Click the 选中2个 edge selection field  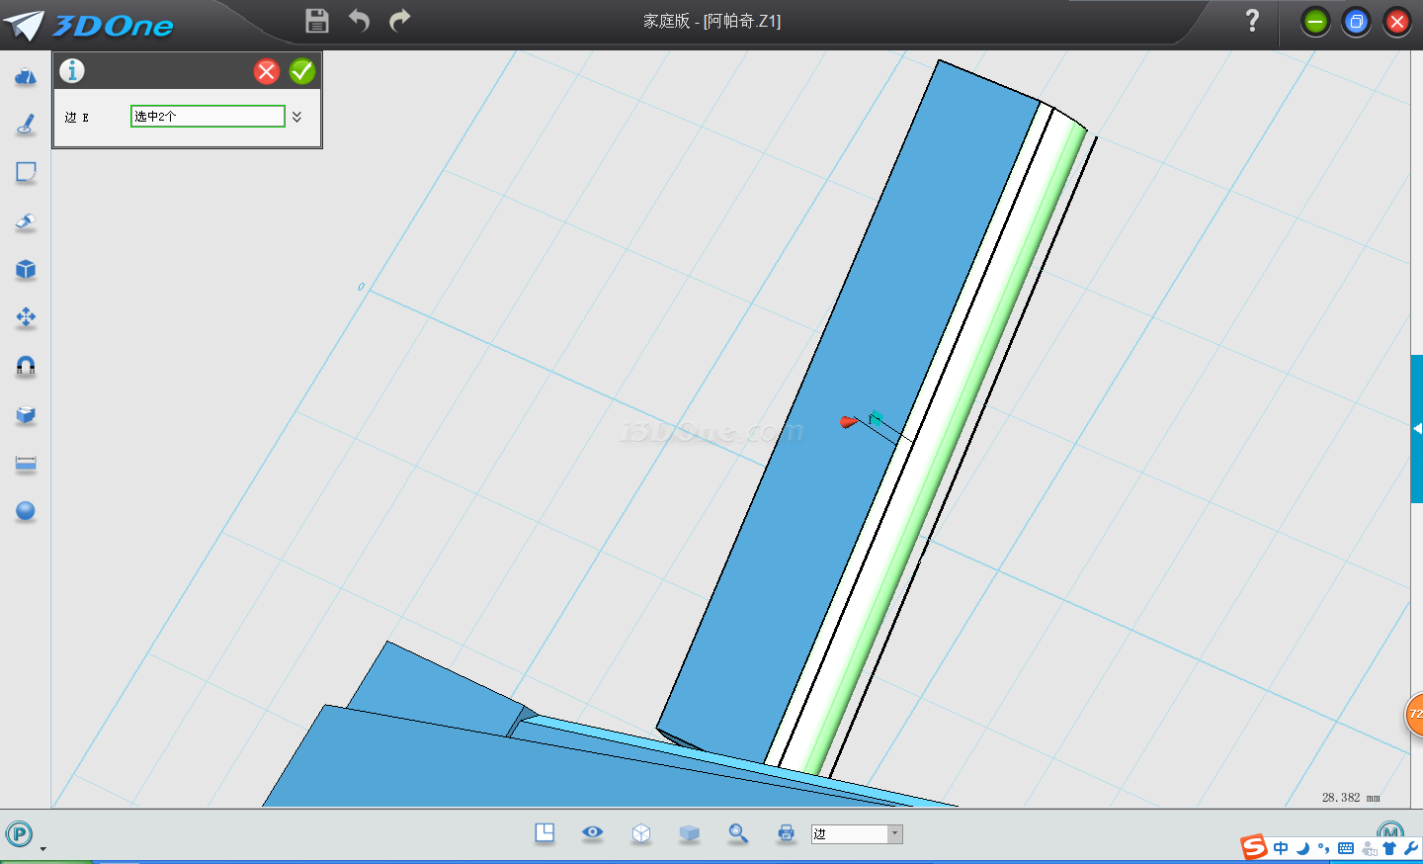point(208,117)
